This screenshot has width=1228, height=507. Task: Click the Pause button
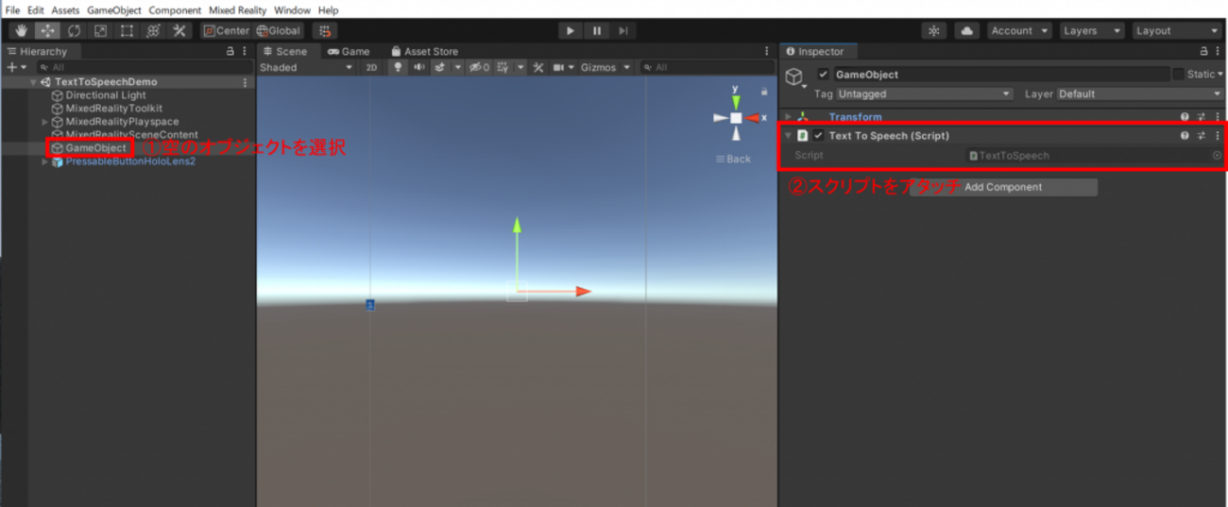pos(597,31)
